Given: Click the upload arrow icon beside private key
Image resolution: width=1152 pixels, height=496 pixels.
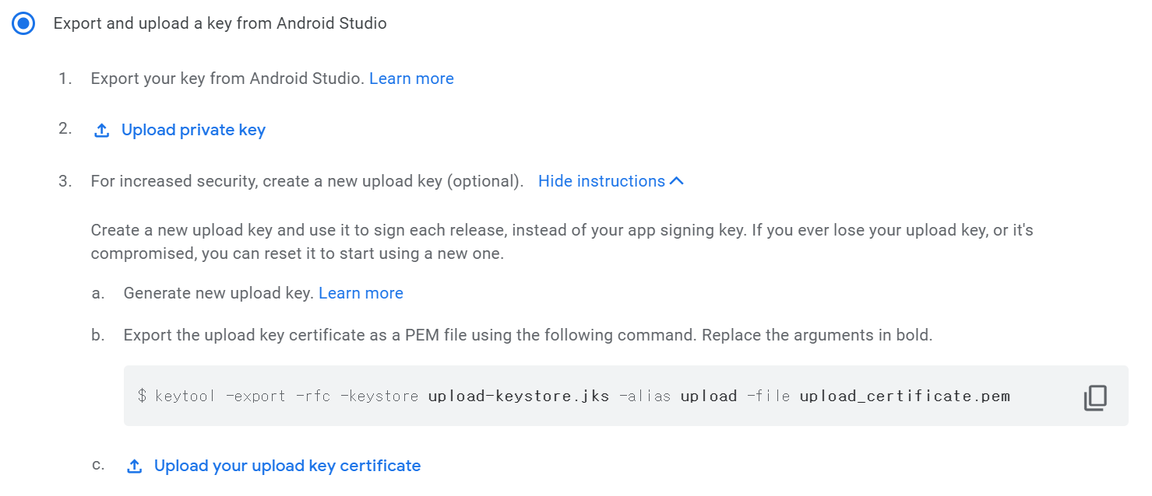Looking at the screenshot, I should pyautogui.click(x=101, y=131).
